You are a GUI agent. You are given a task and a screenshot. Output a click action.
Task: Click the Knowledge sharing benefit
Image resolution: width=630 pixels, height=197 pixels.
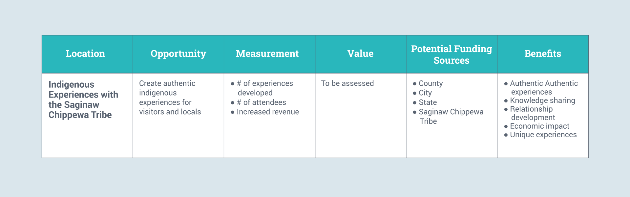click(x=542, y=100)
